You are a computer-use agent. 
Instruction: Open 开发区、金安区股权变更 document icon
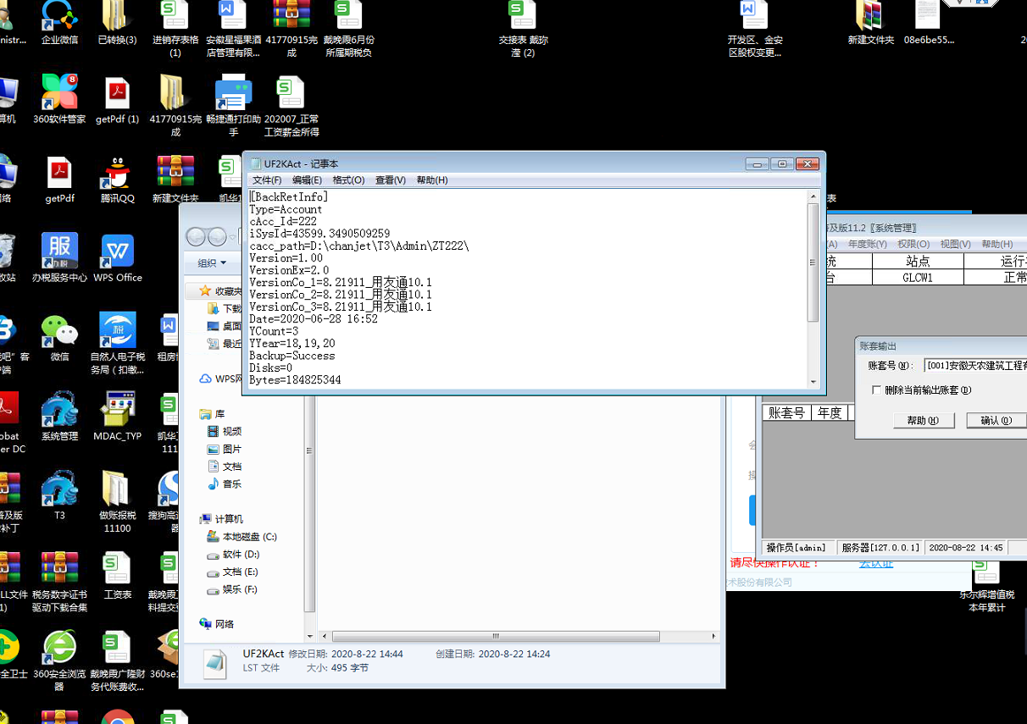tap(754, 30)
